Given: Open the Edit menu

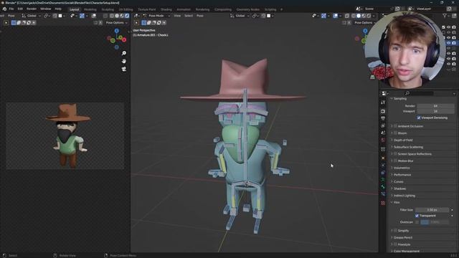Looking at the screenshot, I should (x=20, y=9).
